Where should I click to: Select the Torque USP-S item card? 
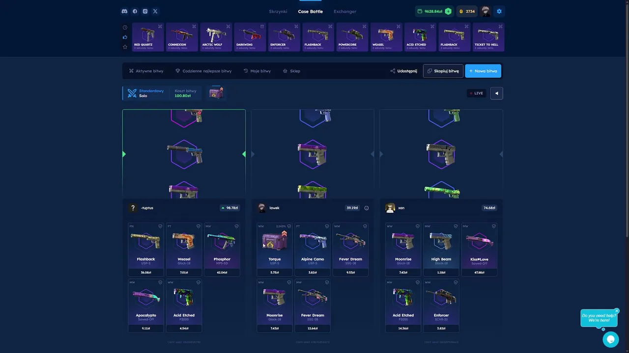coord(275,250)
